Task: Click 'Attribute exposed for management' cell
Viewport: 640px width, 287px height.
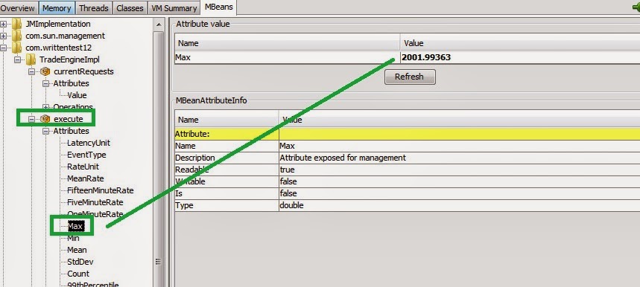Action: tap(460, 158)
